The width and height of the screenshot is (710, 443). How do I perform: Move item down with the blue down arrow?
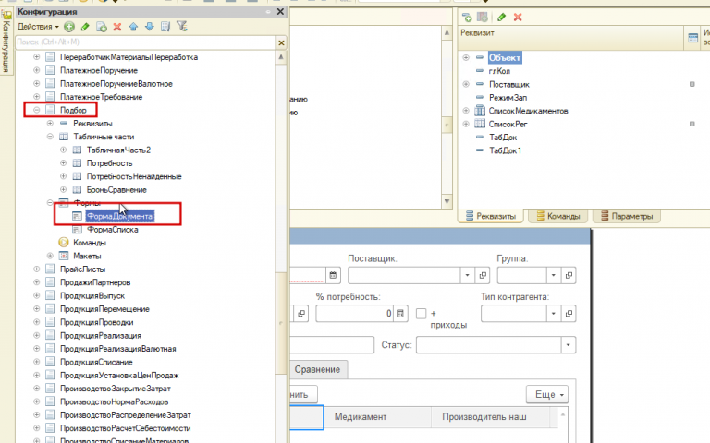150,27
